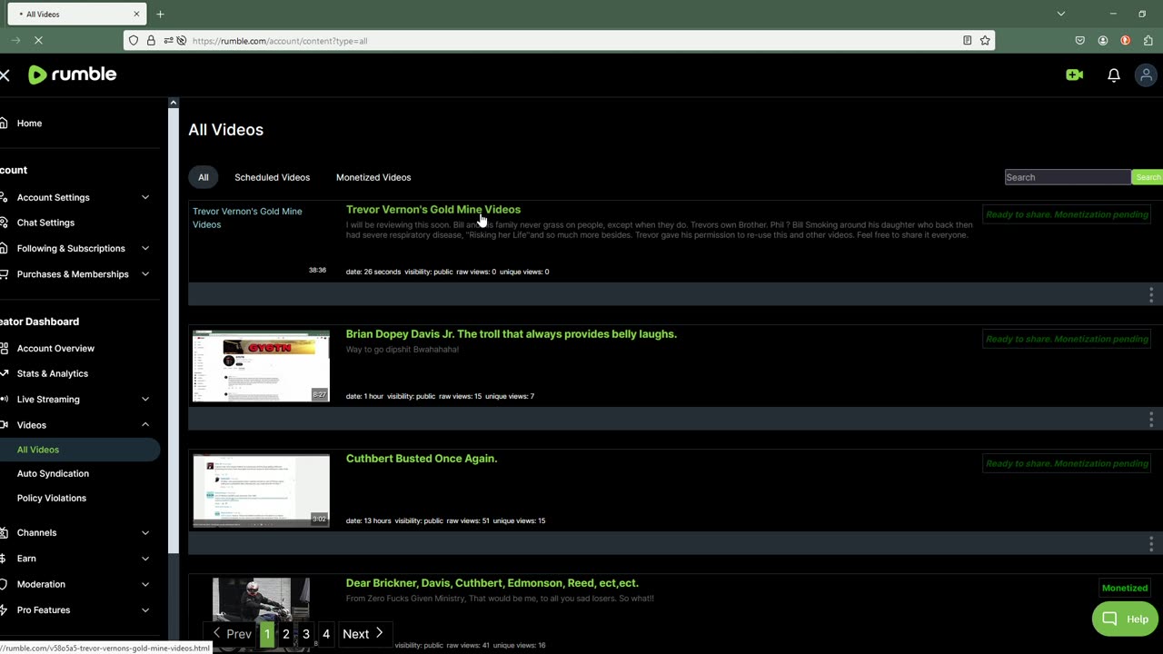Image resolution: width=1163 pixels, height=654 pixels.
Task: Click the Firefox account icon in toolbar
Action: pyautogui.click(x=1102, y=41)
